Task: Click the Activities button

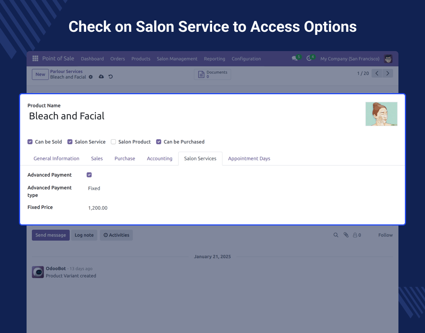Action: coord(116,235)
